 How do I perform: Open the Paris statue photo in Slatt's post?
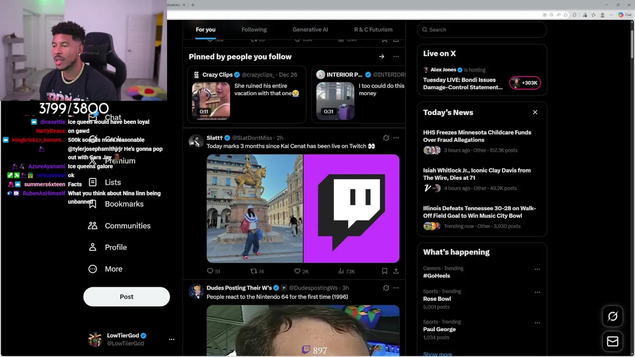[x=254, y=208]
